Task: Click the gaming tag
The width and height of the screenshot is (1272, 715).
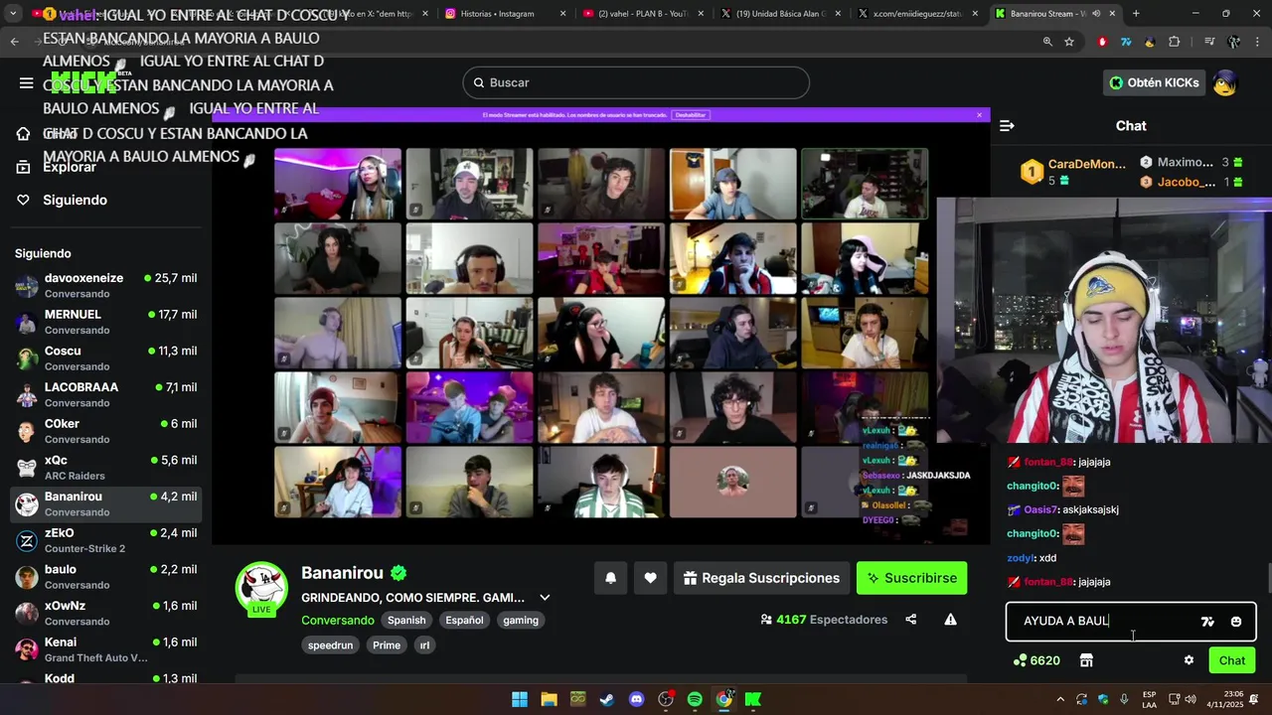Action: pyautogui.click(x=521, y=620)
